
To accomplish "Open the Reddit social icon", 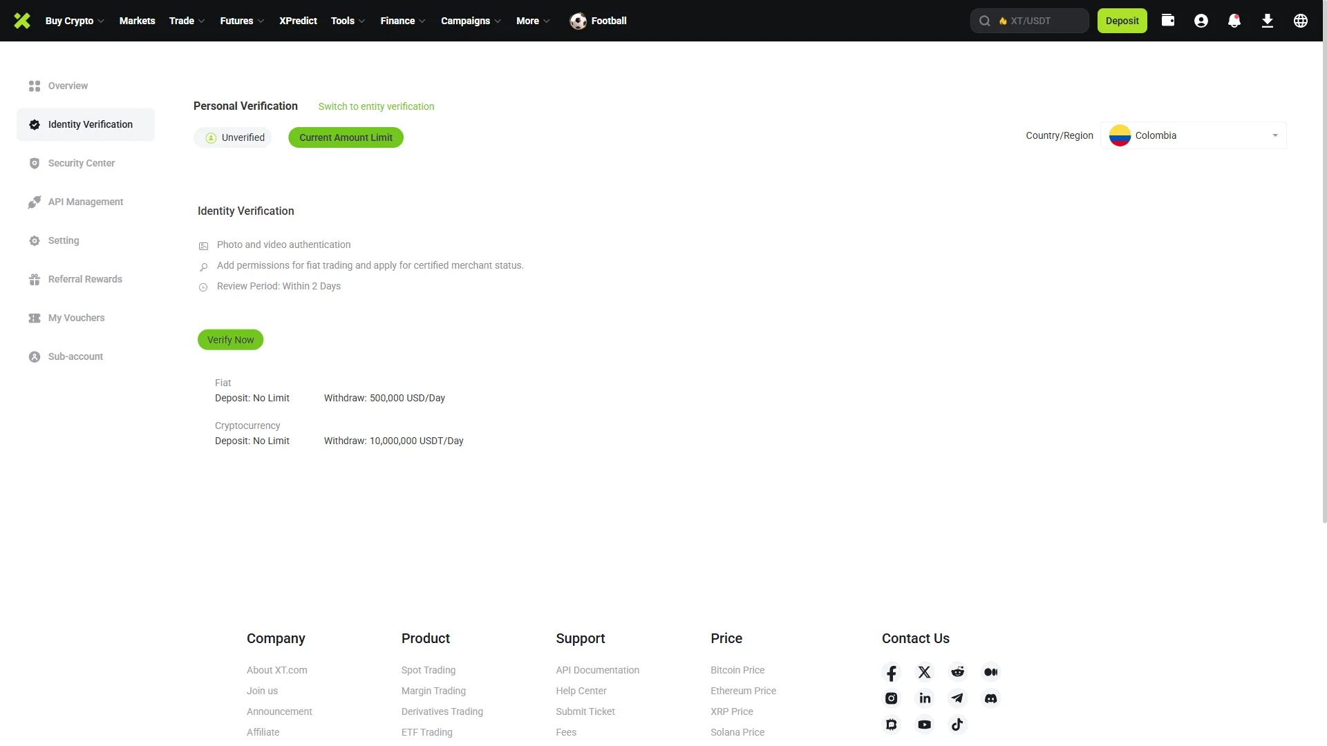I will (957, 672).
